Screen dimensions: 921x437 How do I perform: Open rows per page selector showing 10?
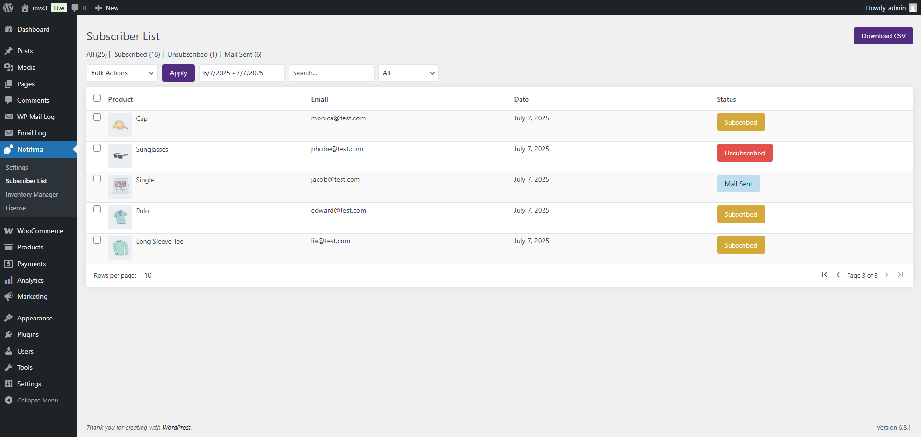pos(148,275)
